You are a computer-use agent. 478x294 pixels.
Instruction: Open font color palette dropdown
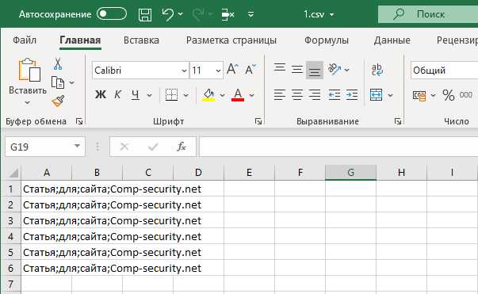click(x=251, y=95)
